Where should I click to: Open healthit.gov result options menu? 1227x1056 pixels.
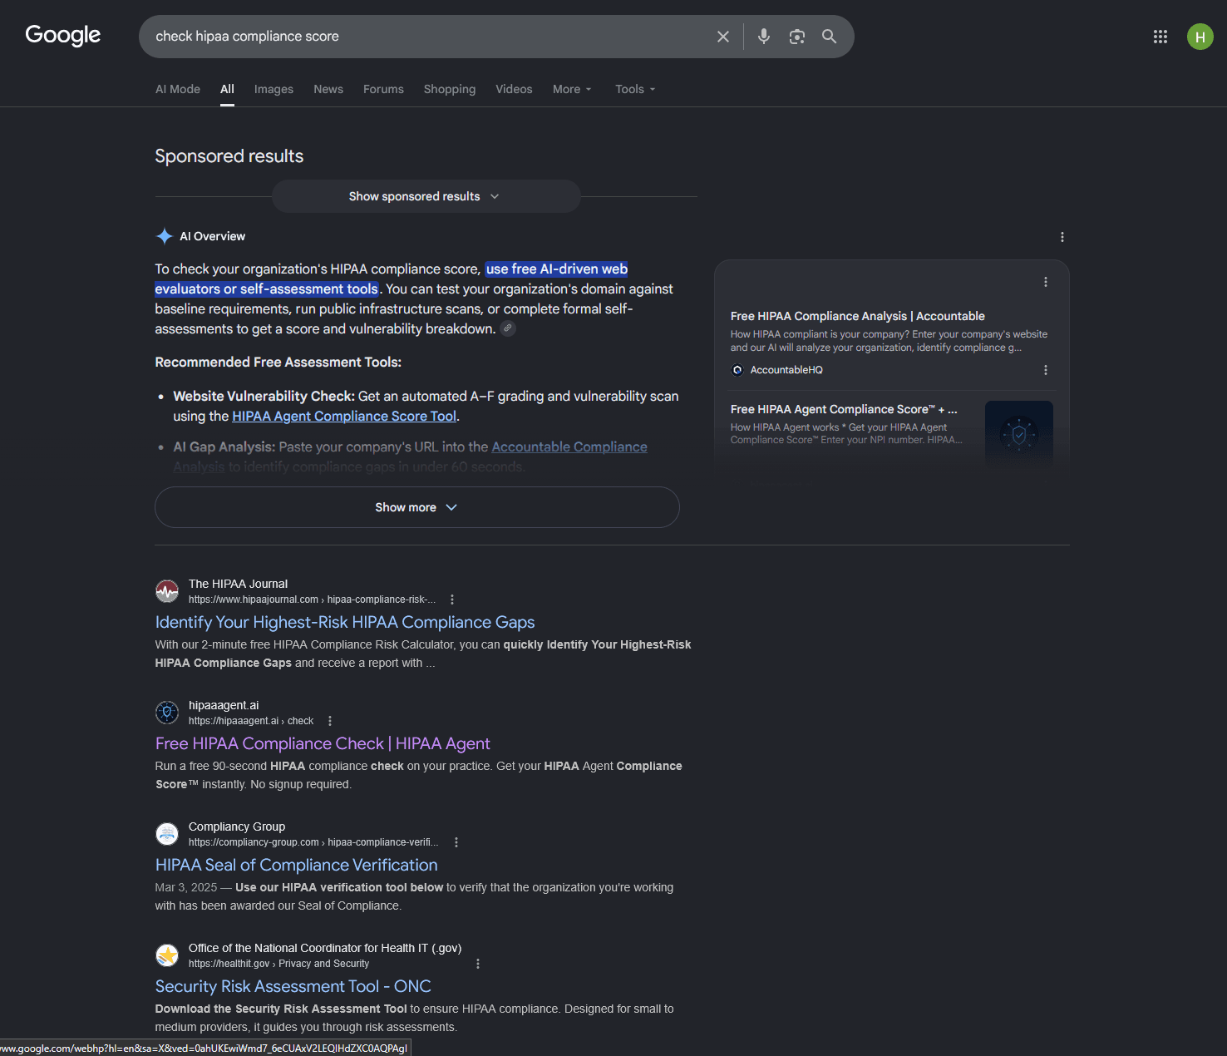[x=478, y=964]
